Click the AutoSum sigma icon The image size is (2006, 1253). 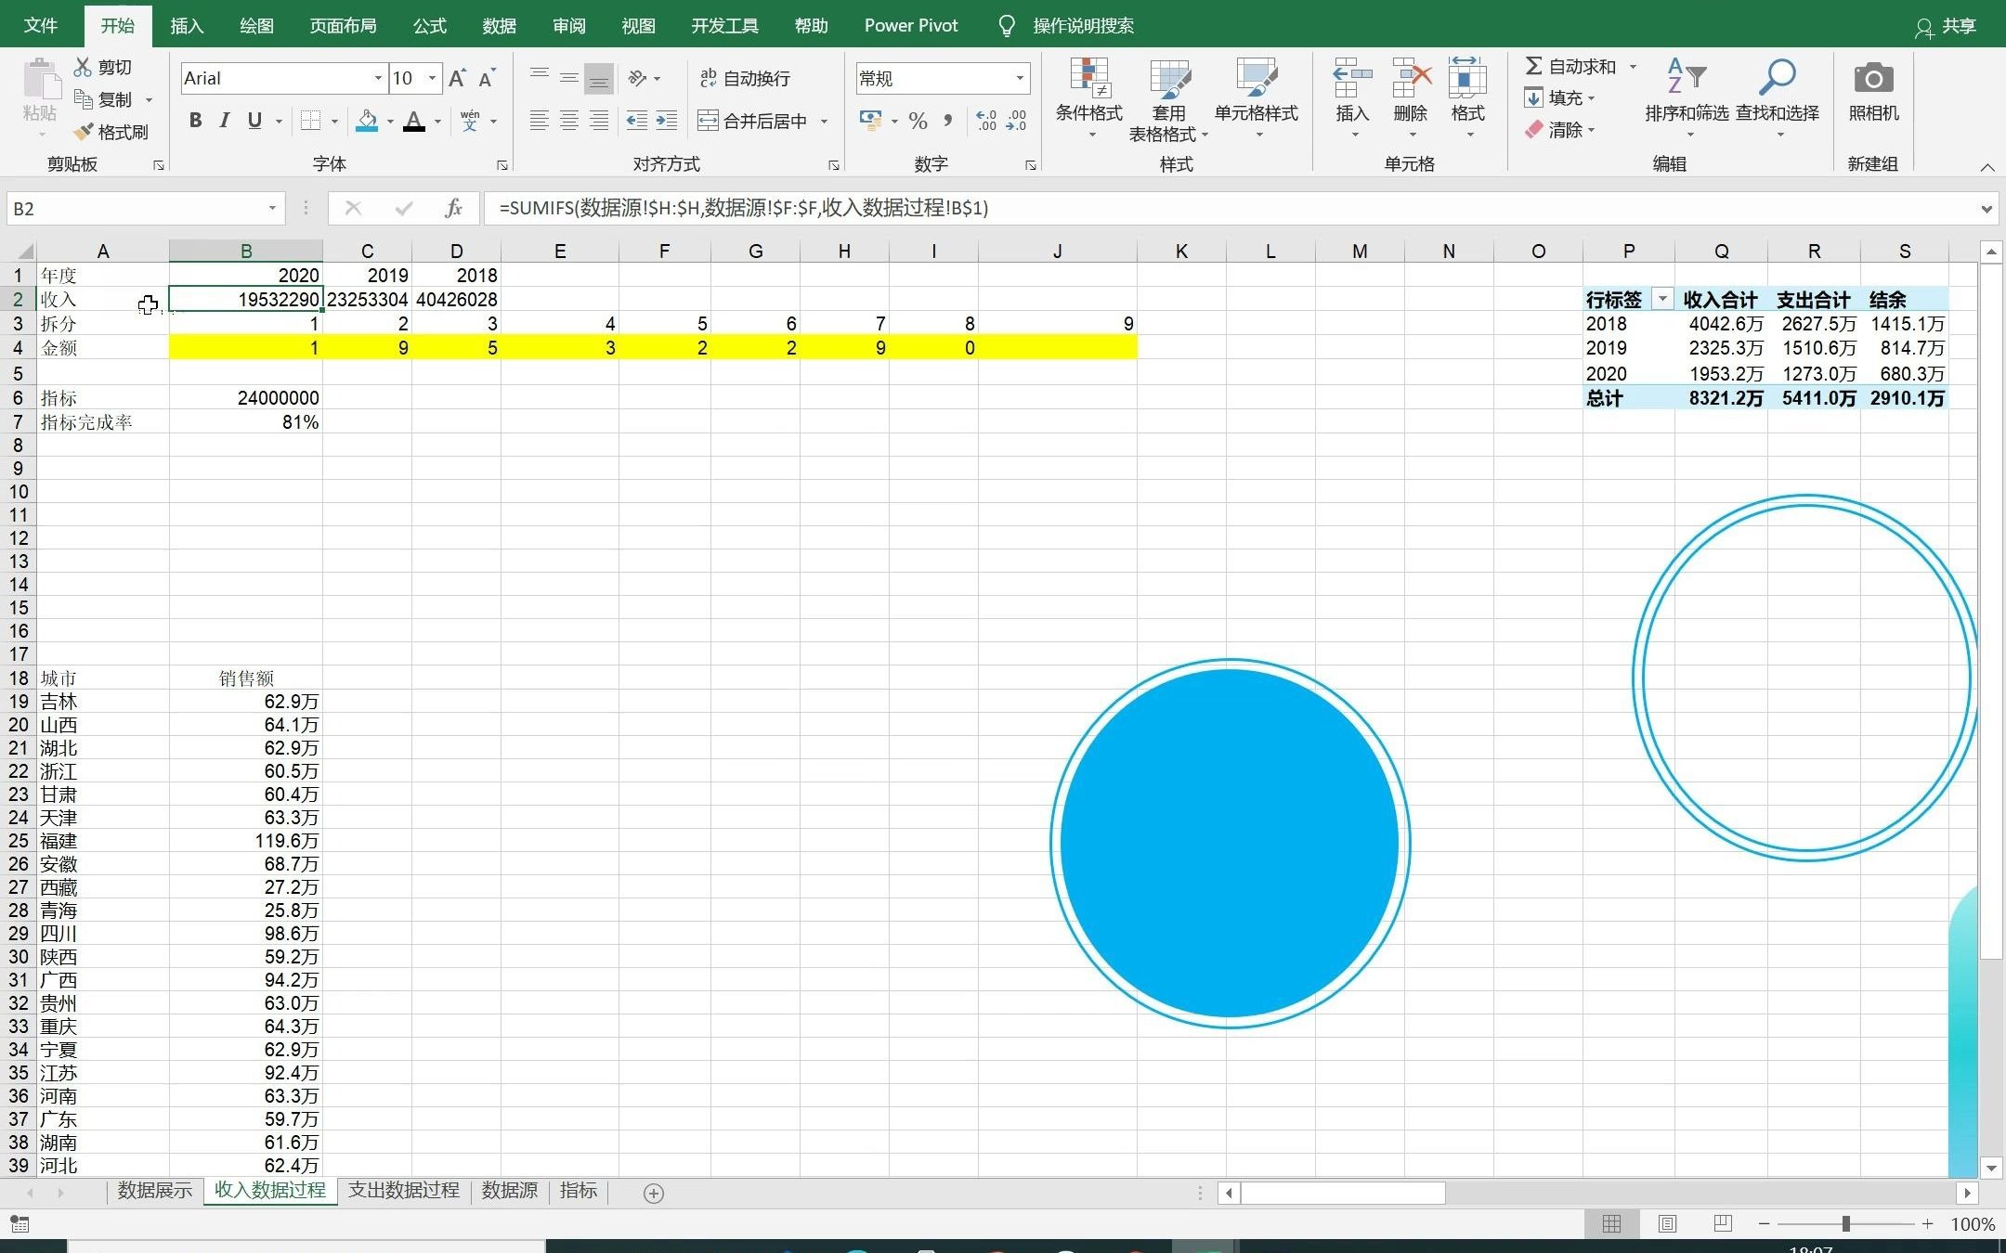tap(1534, 66)
